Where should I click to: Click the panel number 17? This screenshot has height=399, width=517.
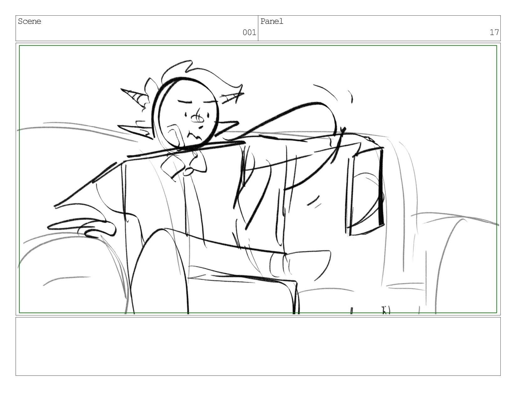[494, 32]
